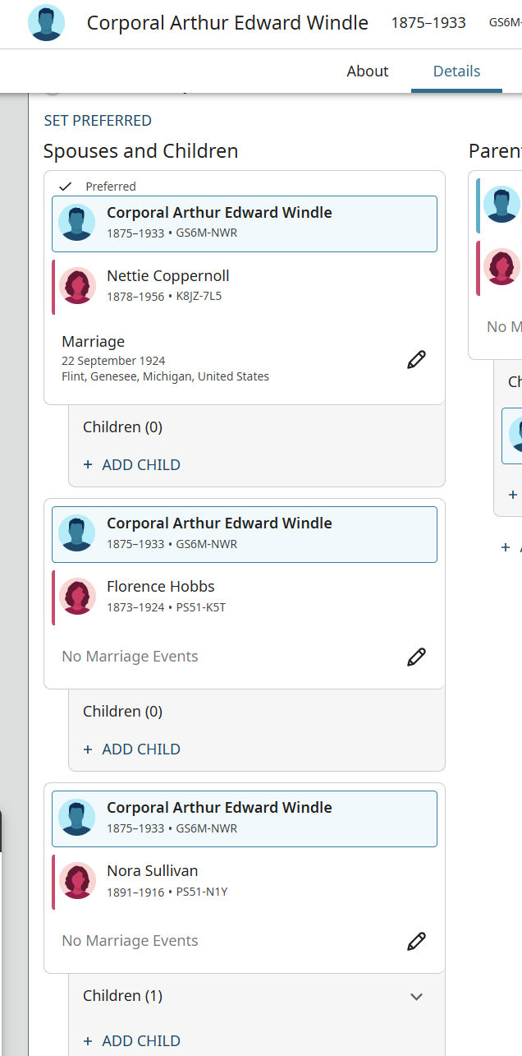Open the Details tab
522x1056 pixels.
[x=456, y=71]
